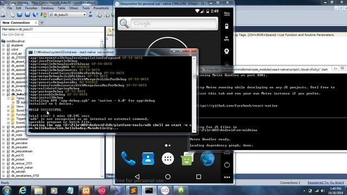Click the volume icon in system tray
This screenshot has width=347, height=195.
[323, 191]
